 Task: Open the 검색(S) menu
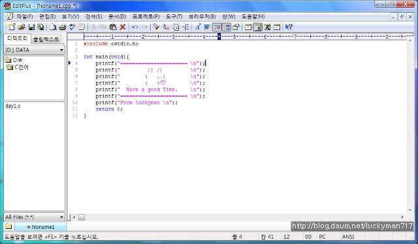coord(93,16)
